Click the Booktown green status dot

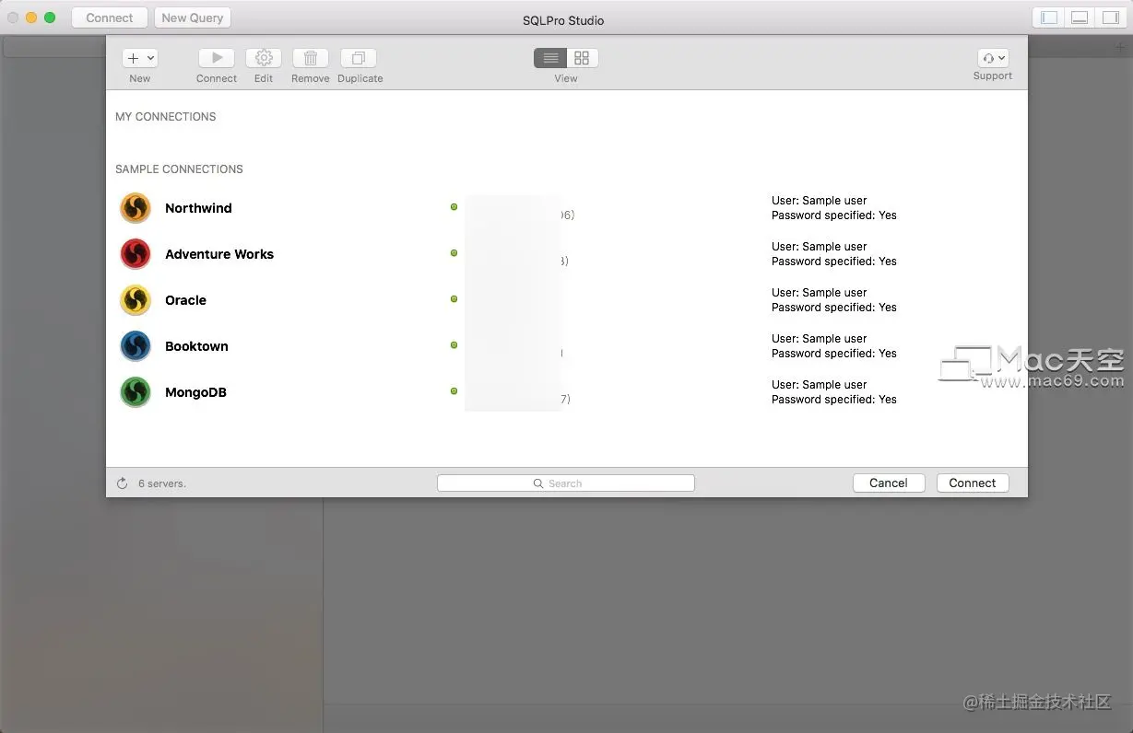tap(454, 345)
